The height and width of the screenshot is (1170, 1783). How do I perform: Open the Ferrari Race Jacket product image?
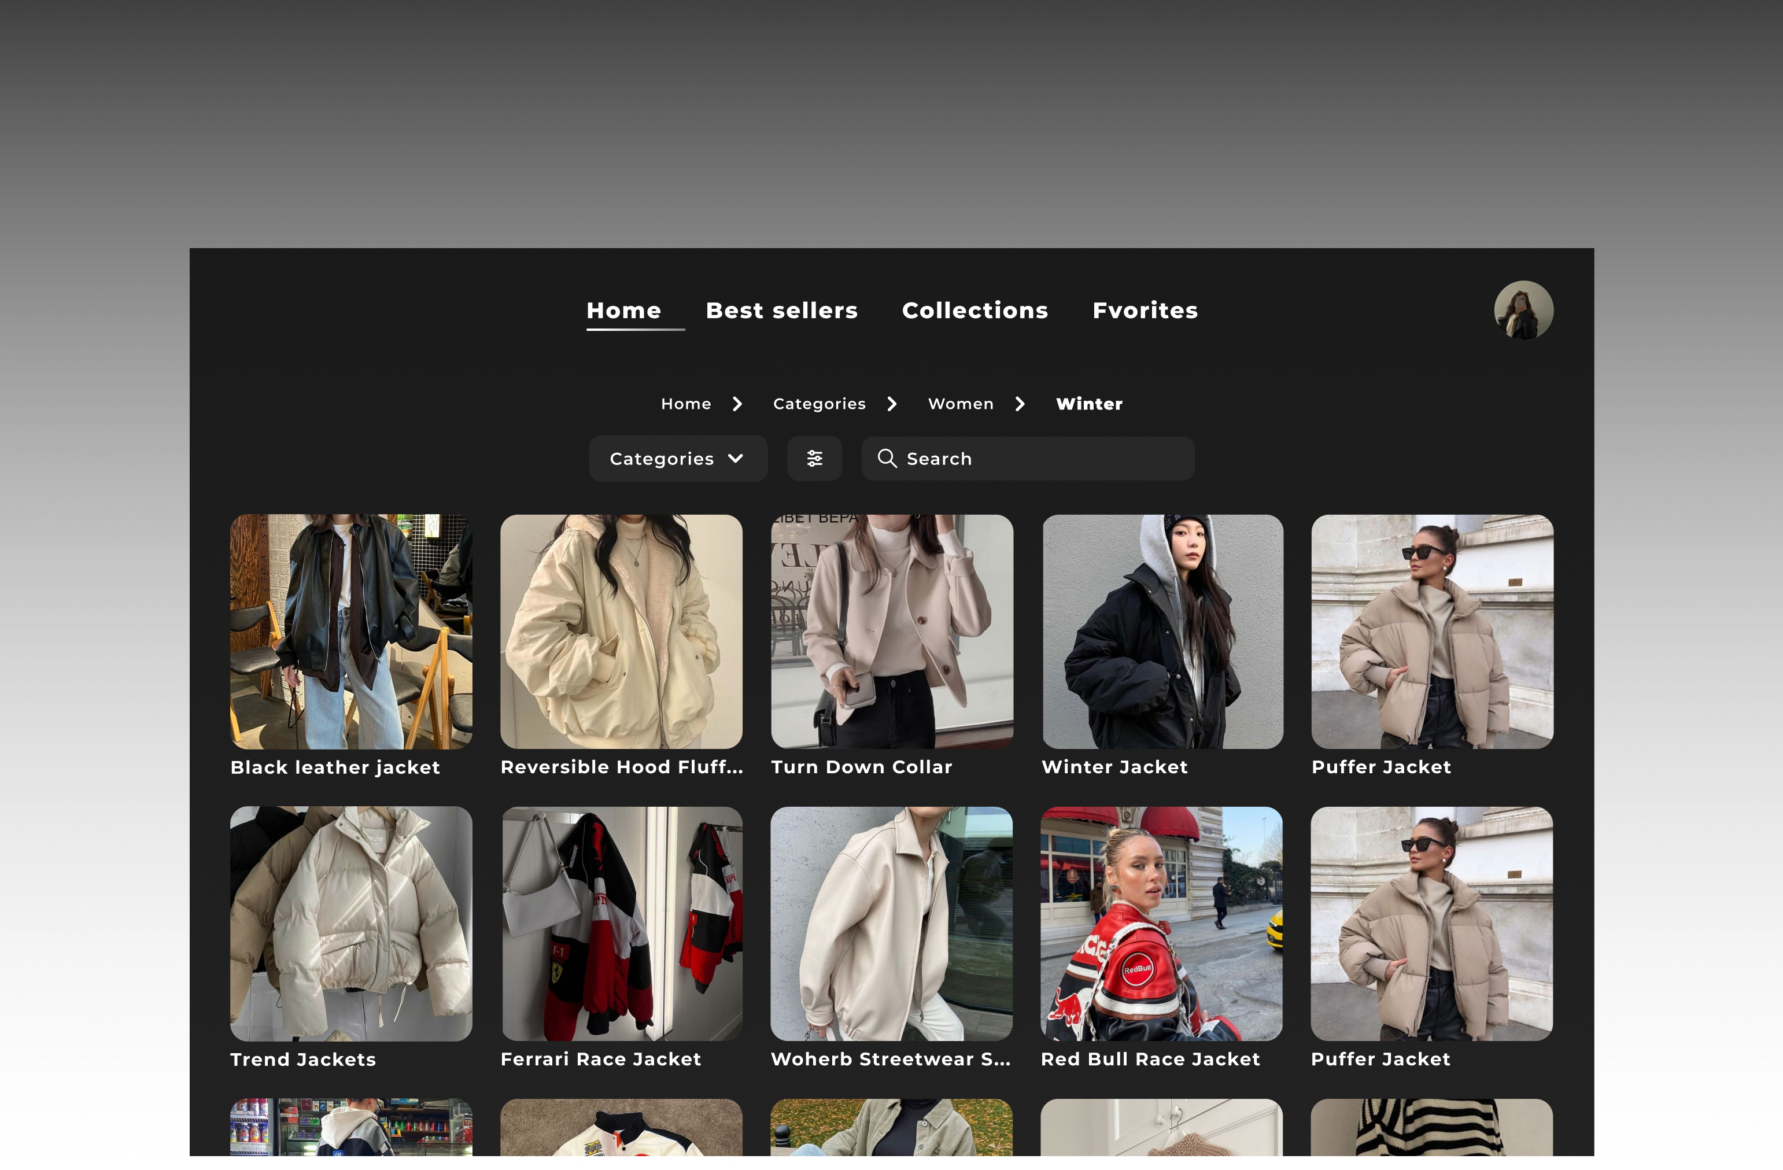click(622, 923)
